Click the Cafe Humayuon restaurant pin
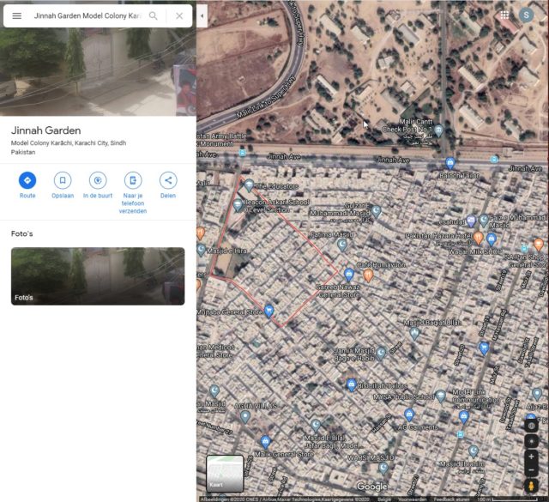The height and width of the screenshot is (502, 549). 368,275
